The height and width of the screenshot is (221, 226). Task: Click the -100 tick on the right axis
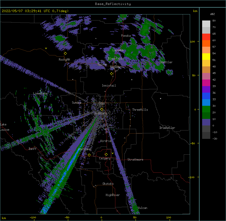(x=192, y=177)
